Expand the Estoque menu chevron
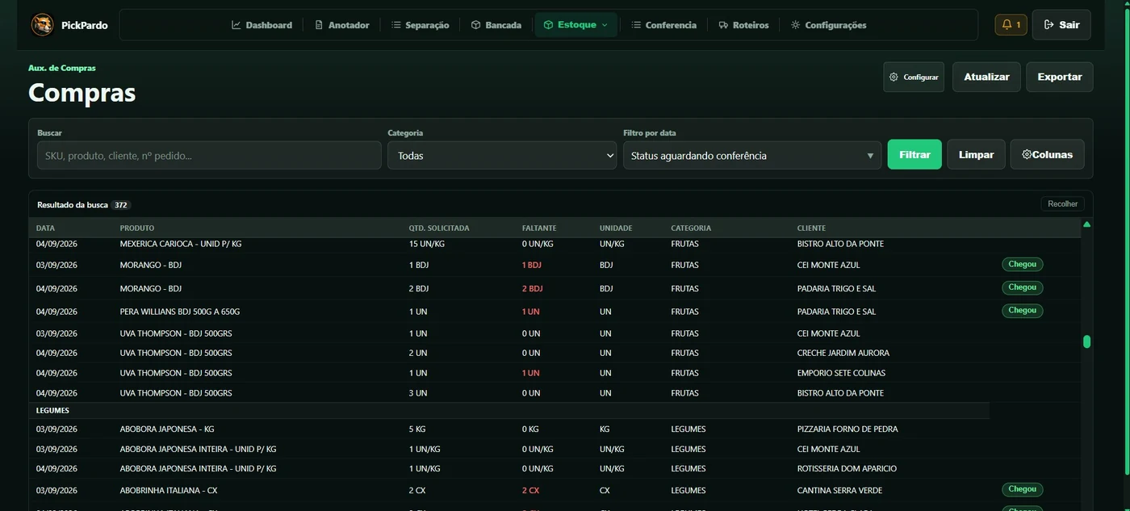Image resolution: width=1130 pixels, height=511 pixels. (605, 25)
